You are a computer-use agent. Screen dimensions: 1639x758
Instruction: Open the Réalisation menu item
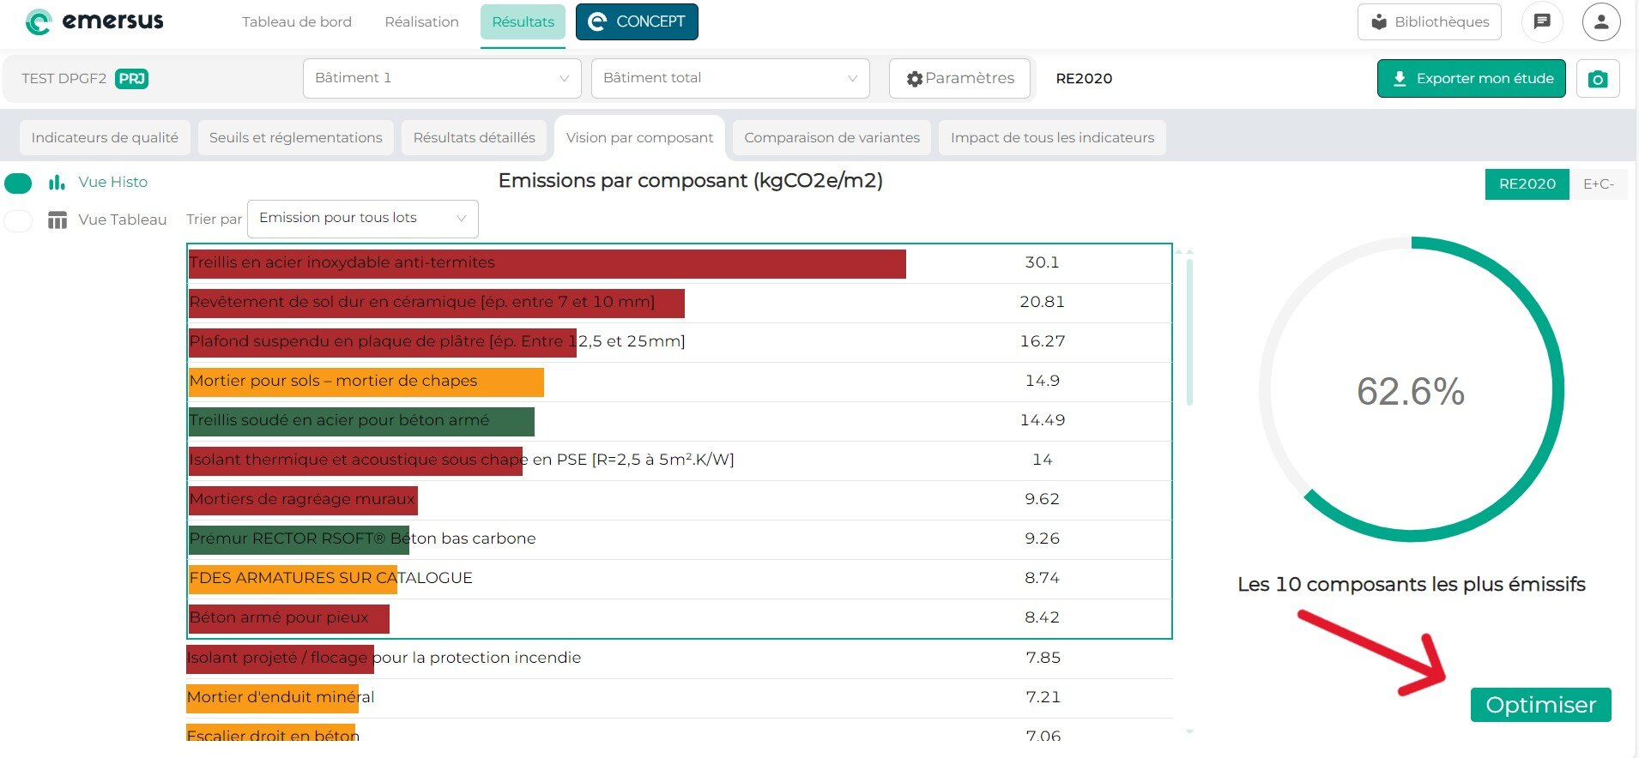(421, 22)
